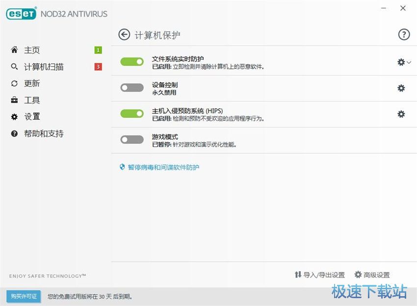417x306 pixels.
Task: Click the shield icon by 暂停病毒和间谍软件防护
Action: [122, 167]
